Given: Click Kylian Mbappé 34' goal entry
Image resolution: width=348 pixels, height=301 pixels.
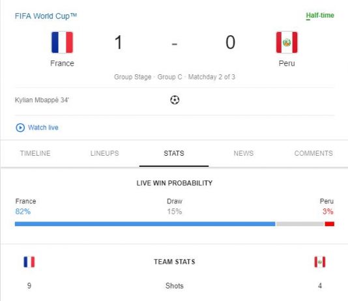Looking at the screenshot, I should [x=42, y=100].
